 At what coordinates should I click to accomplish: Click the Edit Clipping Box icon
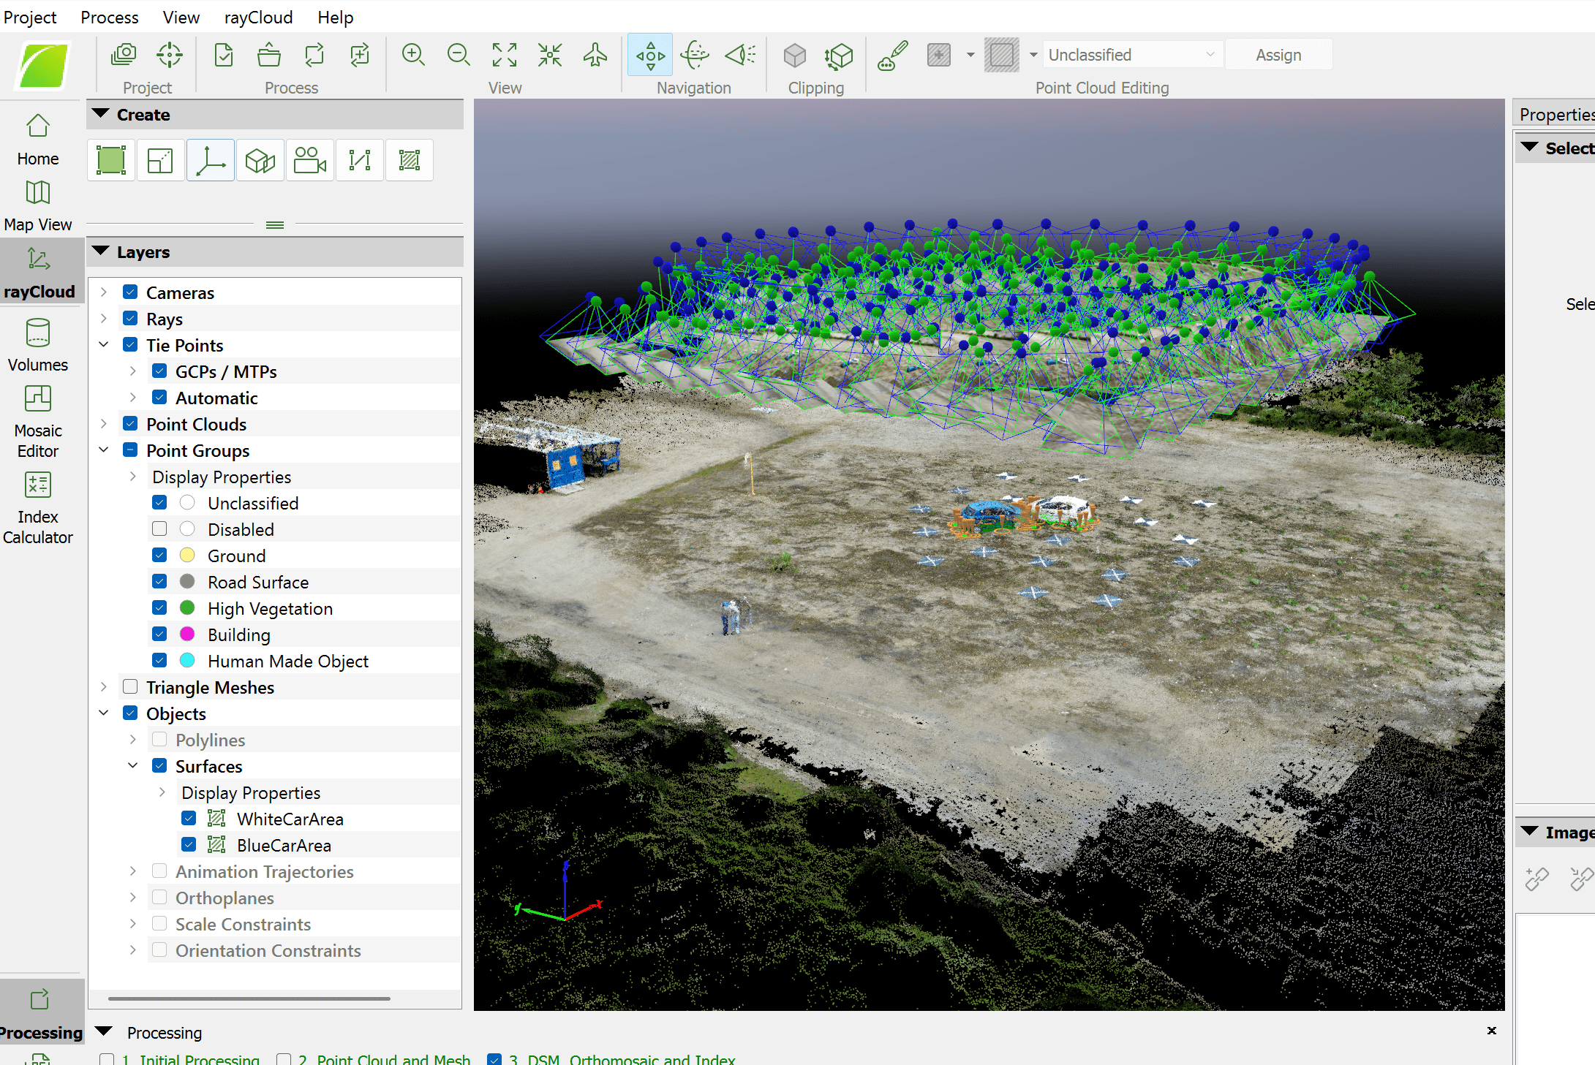pyautogui.click(x=839, y=55)
